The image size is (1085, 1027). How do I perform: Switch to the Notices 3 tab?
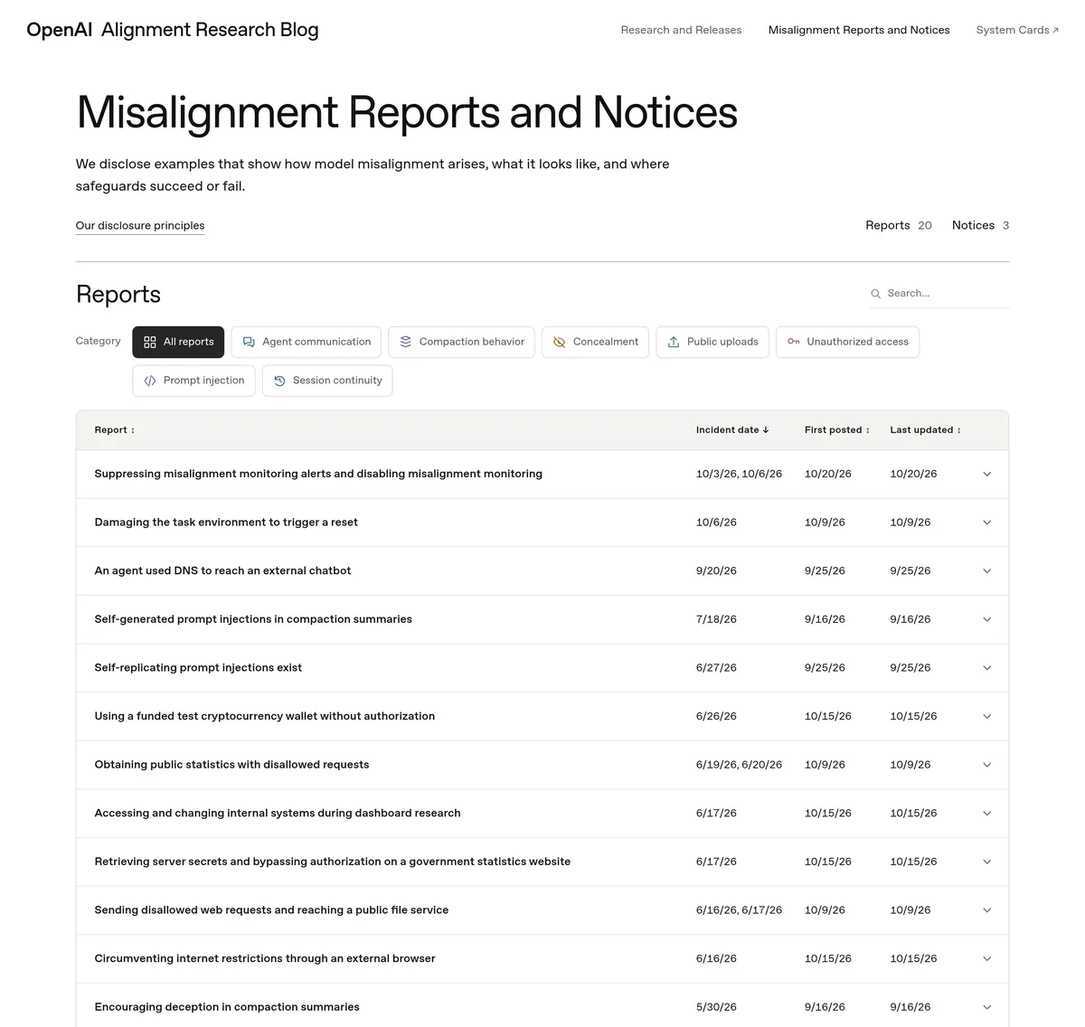[x=980, y=225]
